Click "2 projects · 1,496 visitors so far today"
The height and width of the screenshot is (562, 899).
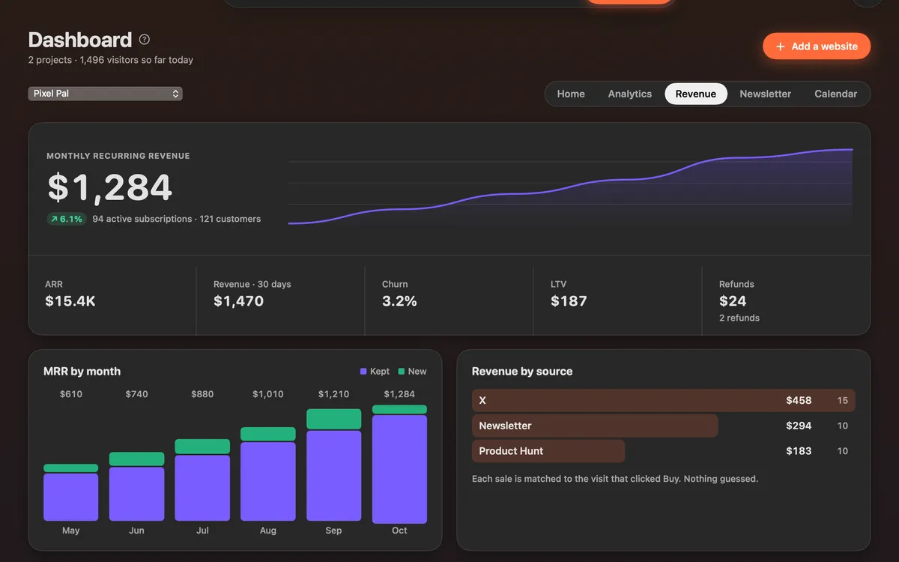pyautogui.click(x=111, y=60)
